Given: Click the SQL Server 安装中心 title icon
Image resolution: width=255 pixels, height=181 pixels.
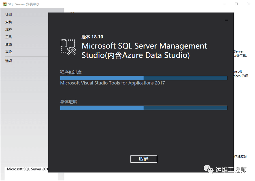Looking at the screenshot, I should [x=5, y=4].
